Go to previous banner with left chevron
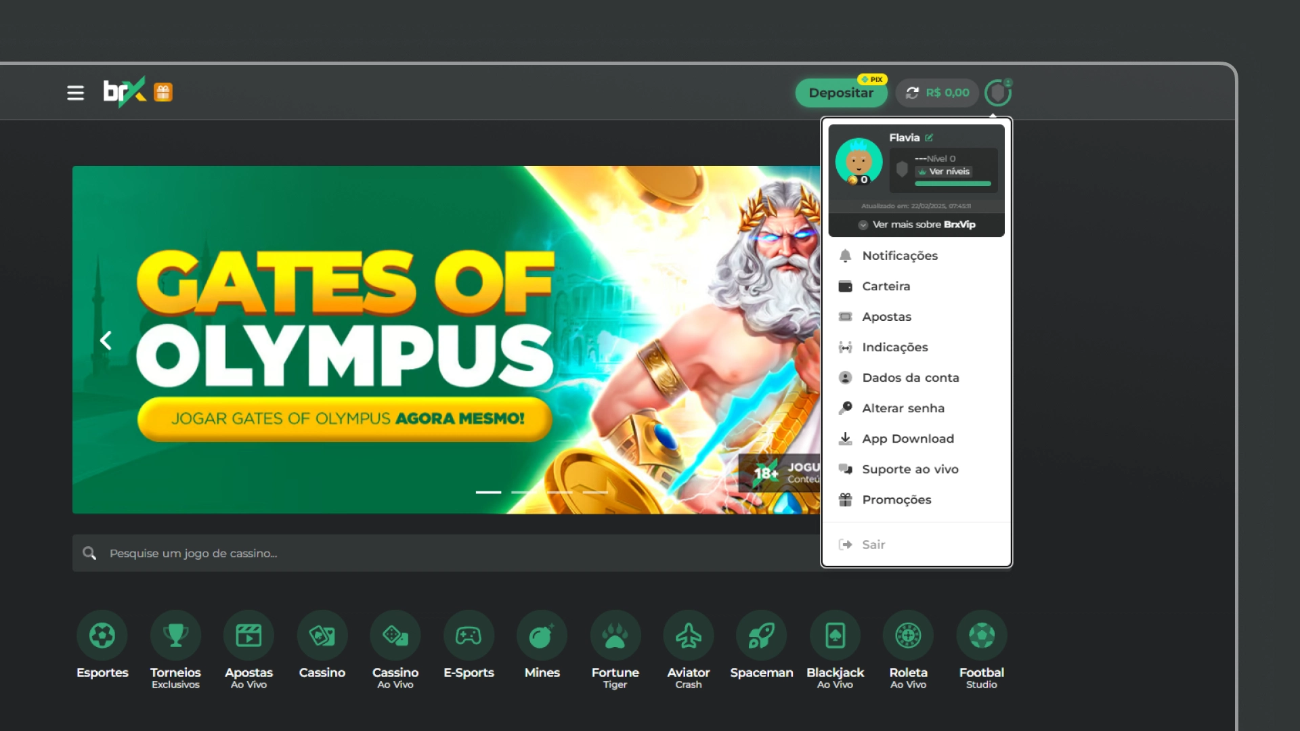The image size is (1300, 731). click(x=106, y=340)
